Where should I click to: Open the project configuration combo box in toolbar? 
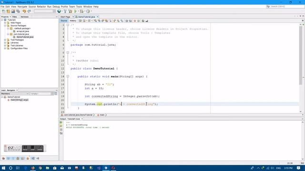(45, 11)
